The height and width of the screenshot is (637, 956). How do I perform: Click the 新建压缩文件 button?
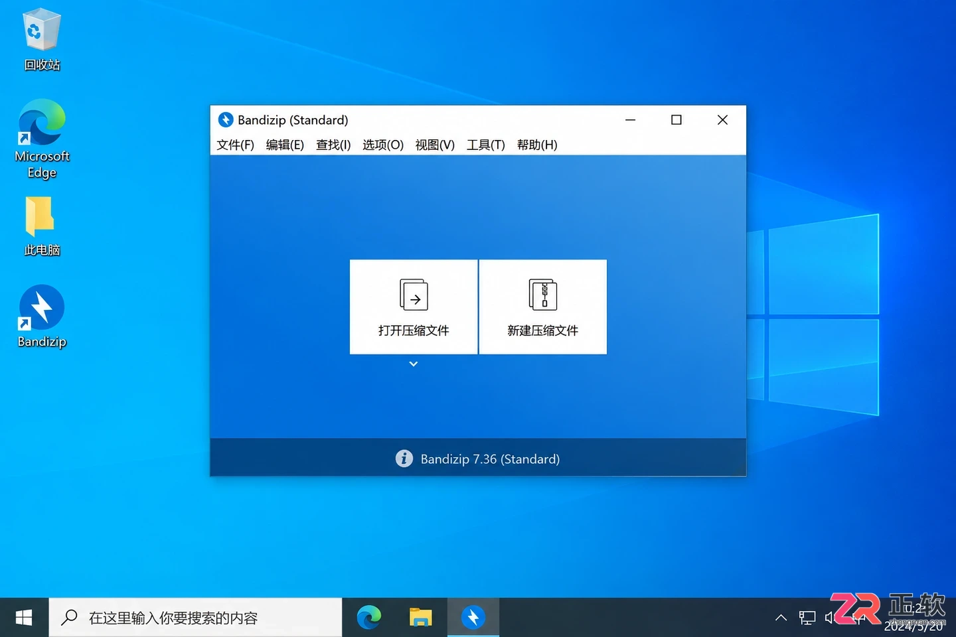(543, 307)
